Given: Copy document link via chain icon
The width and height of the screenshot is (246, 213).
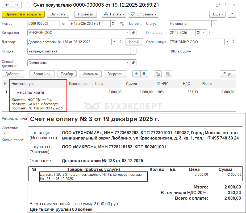Looking at the screenshot, I should click(218, 5).
